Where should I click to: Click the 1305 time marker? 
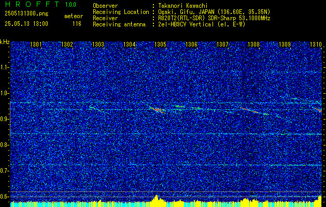(x=160, y=44)
